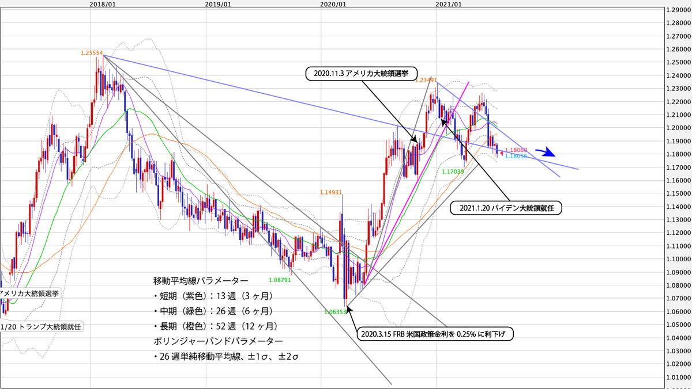The width and height of the screenshot is (692, 389).
Task: Click the 1.25554 high price label
Action: click(92, 53)
